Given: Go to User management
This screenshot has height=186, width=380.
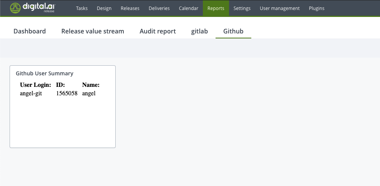Looking at the screenshot, I should [280, 8].
